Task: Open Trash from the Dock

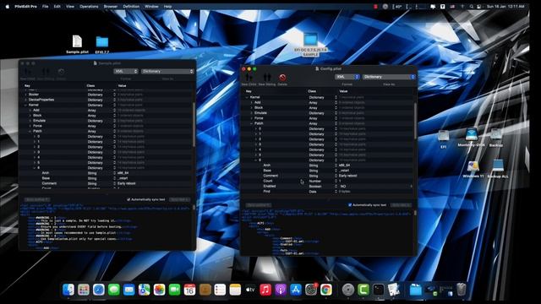Action: (462, 290)
